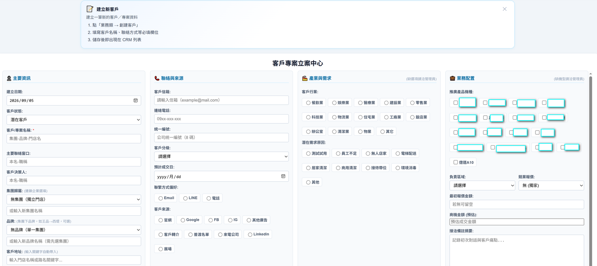
Task: Focus the 客戶信箱 email field
Action: coord(222,100)
